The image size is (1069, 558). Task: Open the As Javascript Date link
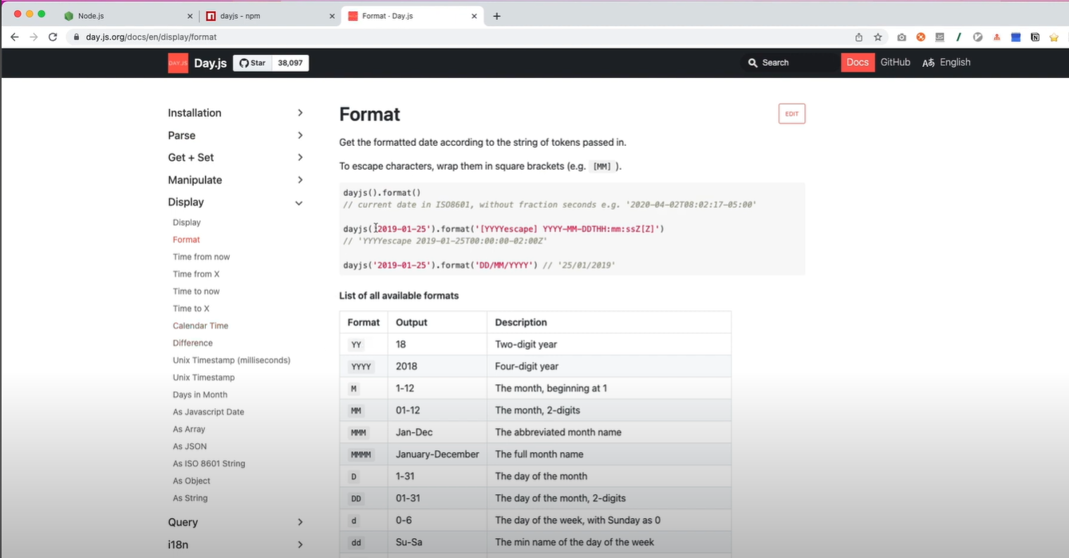point(208,412)
